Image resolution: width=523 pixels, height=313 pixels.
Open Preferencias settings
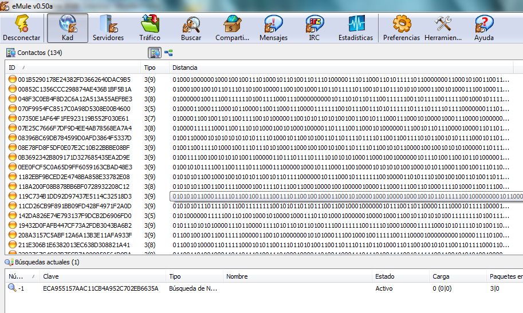pyautogui.click(x=402, y=28)
